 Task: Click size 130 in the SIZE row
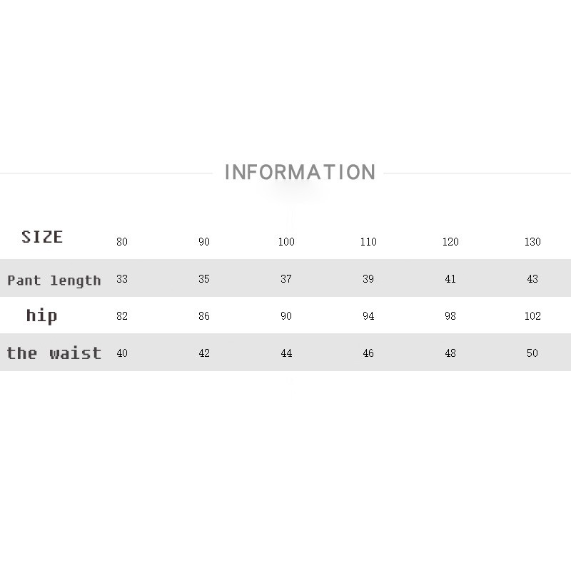pos(532,242)
